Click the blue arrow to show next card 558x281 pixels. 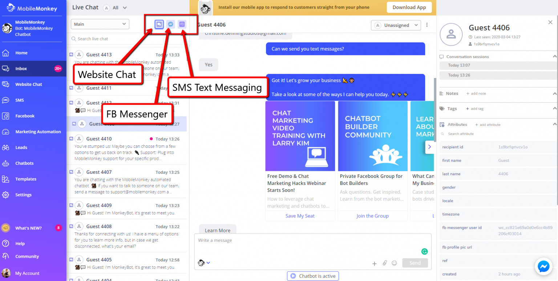430,147
